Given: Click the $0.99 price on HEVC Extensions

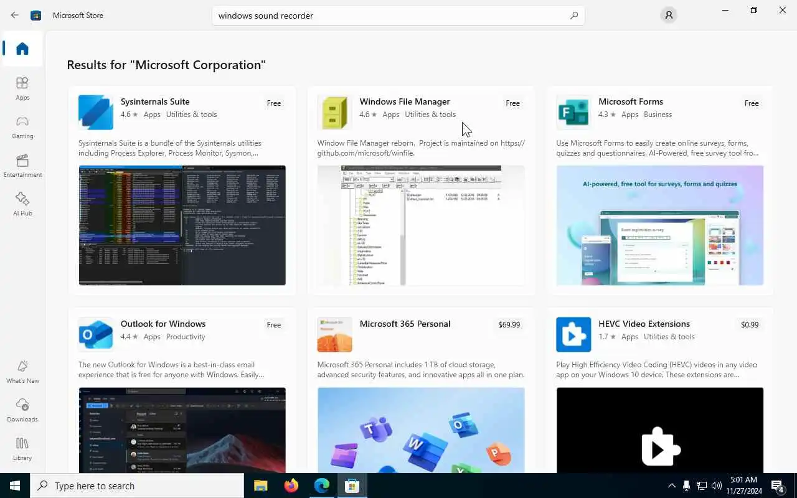Looking at the screenshot, I should (x=750, y=325).
